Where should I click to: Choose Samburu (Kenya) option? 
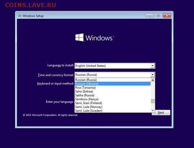pyautogui.click(x=113, y=99)
